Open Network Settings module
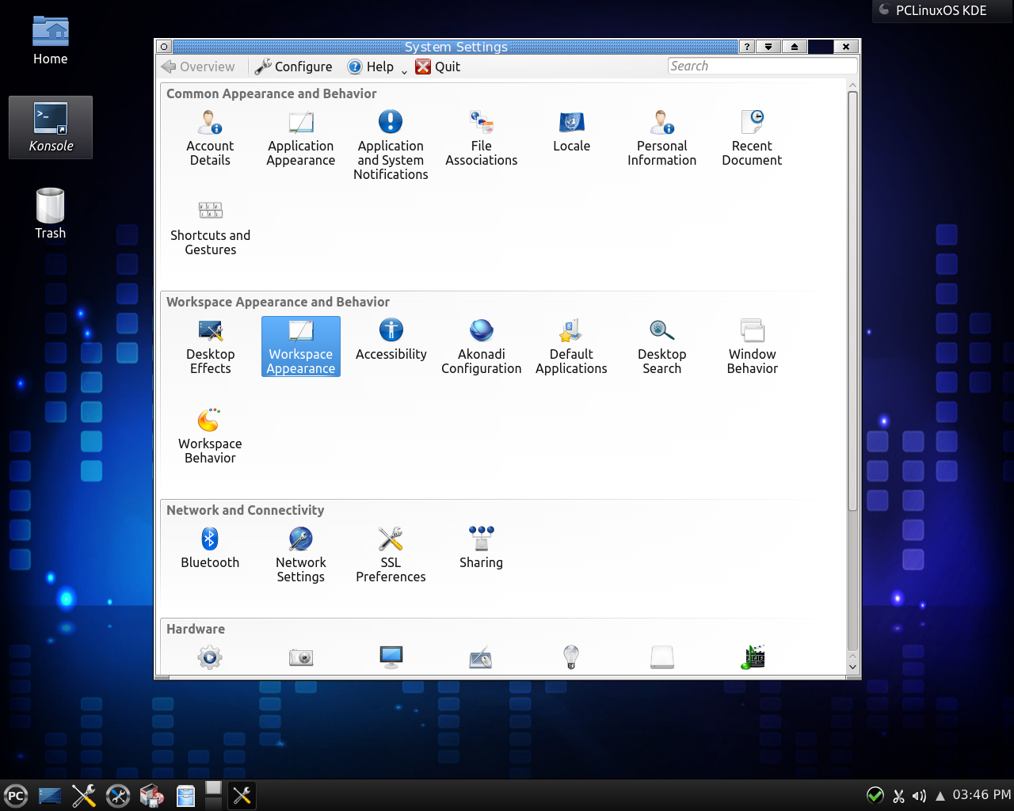 tap(301, 555)
